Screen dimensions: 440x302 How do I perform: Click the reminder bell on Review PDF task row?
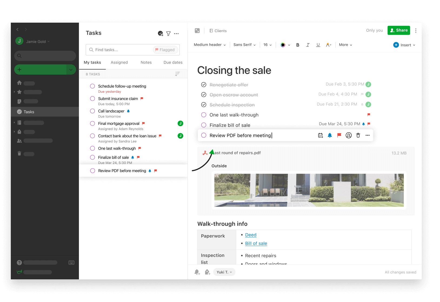click(330, 135)
